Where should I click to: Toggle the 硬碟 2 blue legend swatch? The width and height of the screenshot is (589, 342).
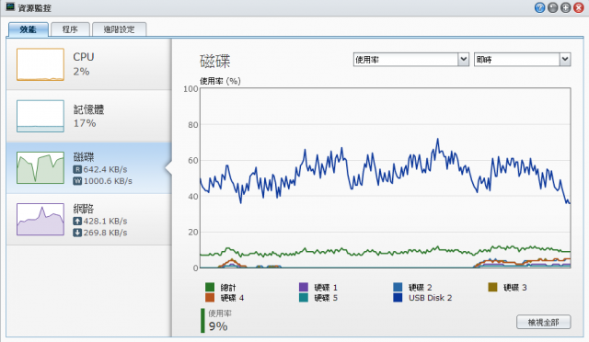point(398,287)
